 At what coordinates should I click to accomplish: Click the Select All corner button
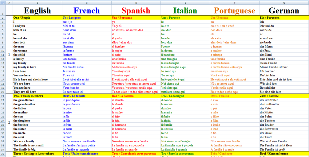point(2,3)
